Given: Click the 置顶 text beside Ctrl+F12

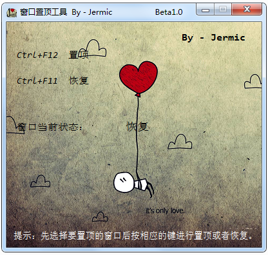Looking at the screenshot, I should tap(79, 55).
